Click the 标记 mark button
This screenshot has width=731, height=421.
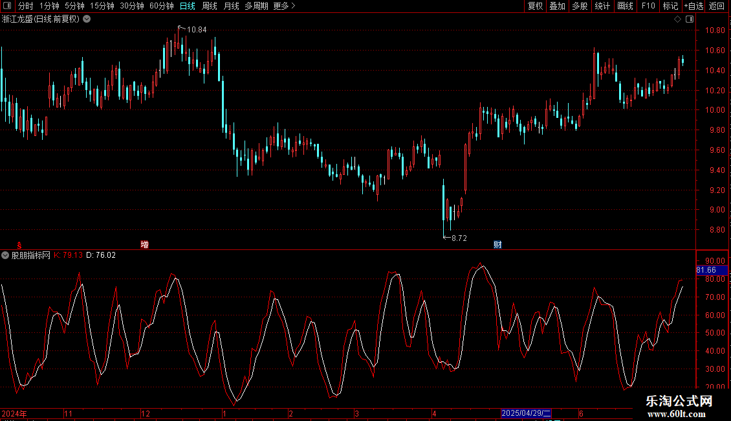(670, 6)
